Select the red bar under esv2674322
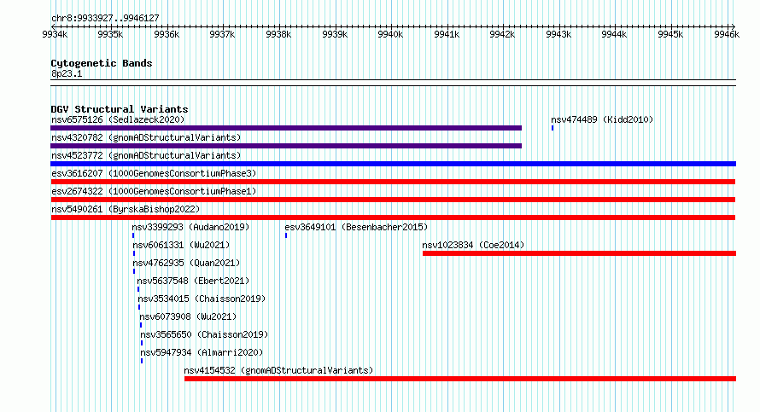760x412 pixels. pos(393,200)
